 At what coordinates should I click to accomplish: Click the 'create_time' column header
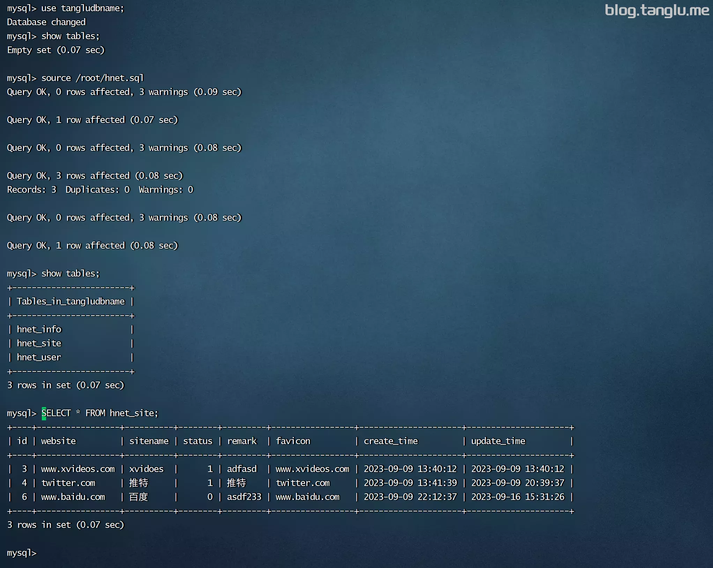(x=391, y=441)
